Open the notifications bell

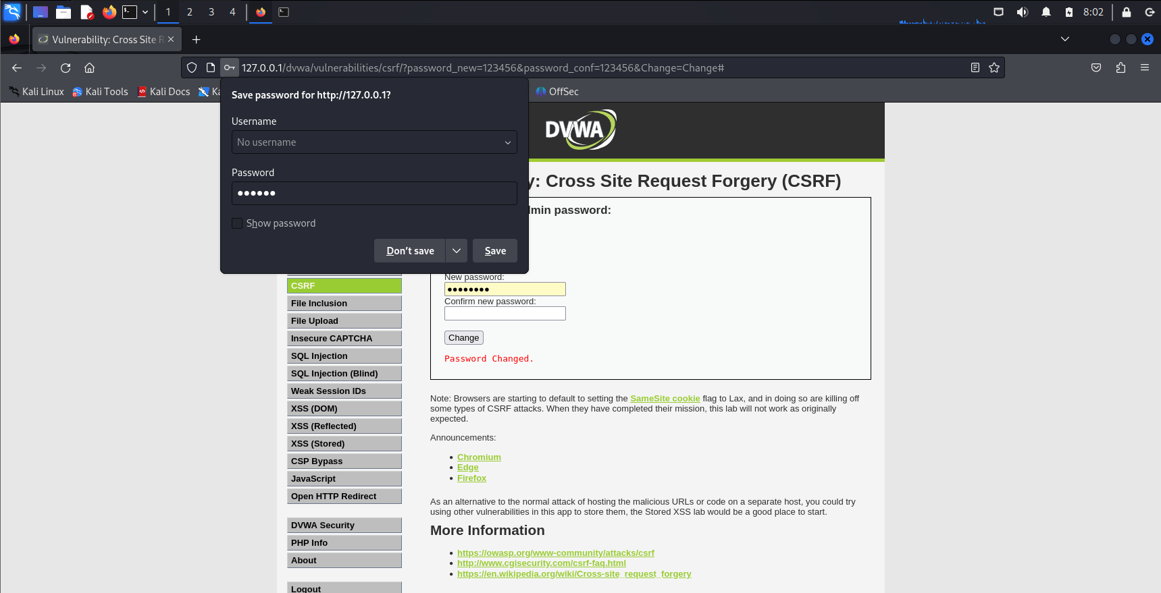coord(1046,12)
